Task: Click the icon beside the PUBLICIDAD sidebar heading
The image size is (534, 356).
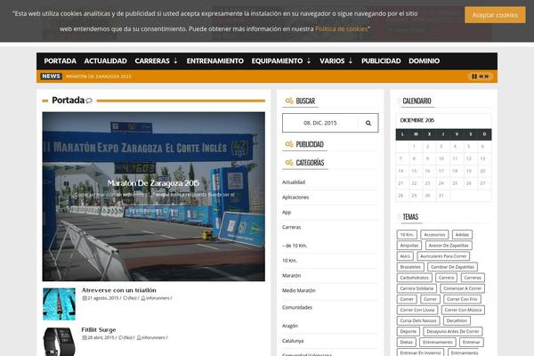Action: [x=289, y=144]
